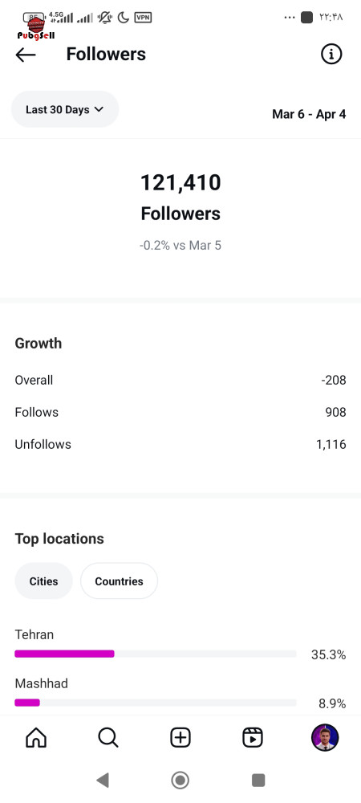Tap the Android recent apps square
The image size is (361, 803).
point(258,780)
